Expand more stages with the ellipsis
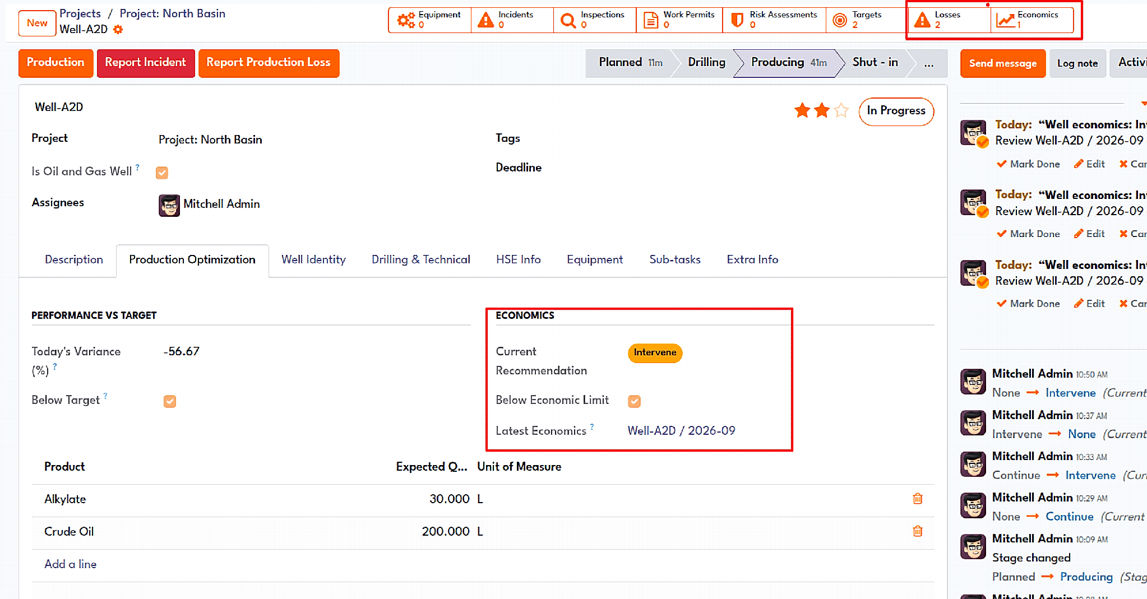The image size is (1147, 599). tap(929, 63)
